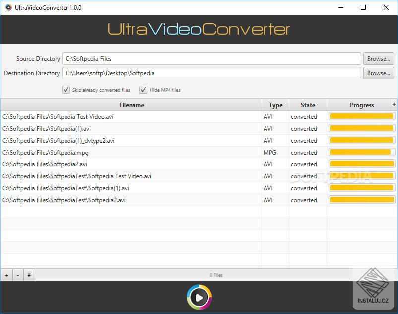Minimize the UltraVideoConverter window
Viewport: 398px width, 314px height.
point(341,7)
